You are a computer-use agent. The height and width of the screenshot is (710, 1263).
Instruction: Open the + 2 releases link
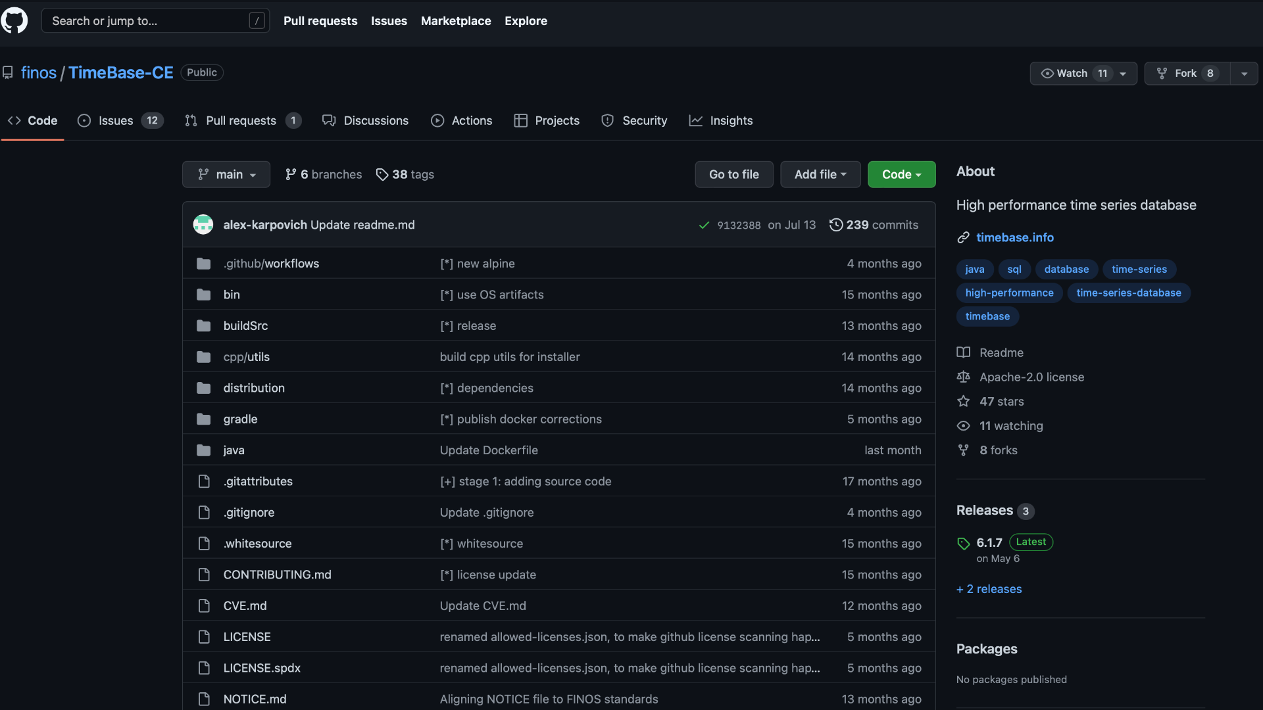pyautogui.click(x=989, y=589)
